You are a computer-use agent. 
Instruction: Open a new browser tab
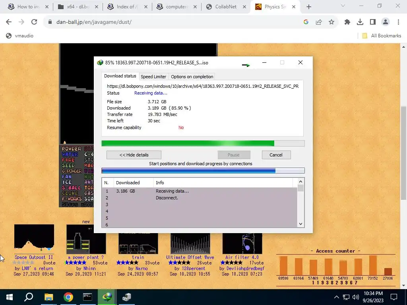tap(308, 7)
